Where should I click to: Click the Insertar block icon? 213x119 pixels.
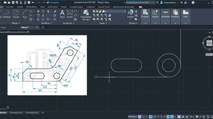point(130,14)
